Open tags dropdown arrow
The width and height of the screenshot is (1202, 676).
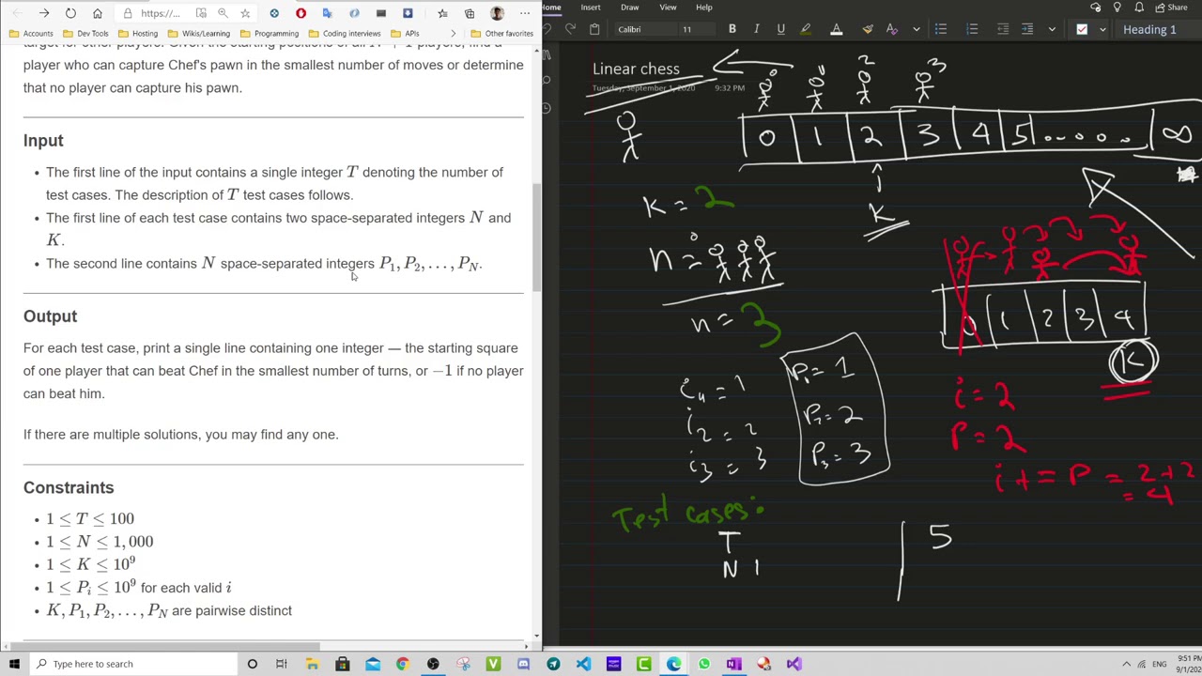(x=1102, y=29)
